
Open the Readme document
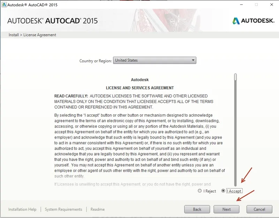97,209
